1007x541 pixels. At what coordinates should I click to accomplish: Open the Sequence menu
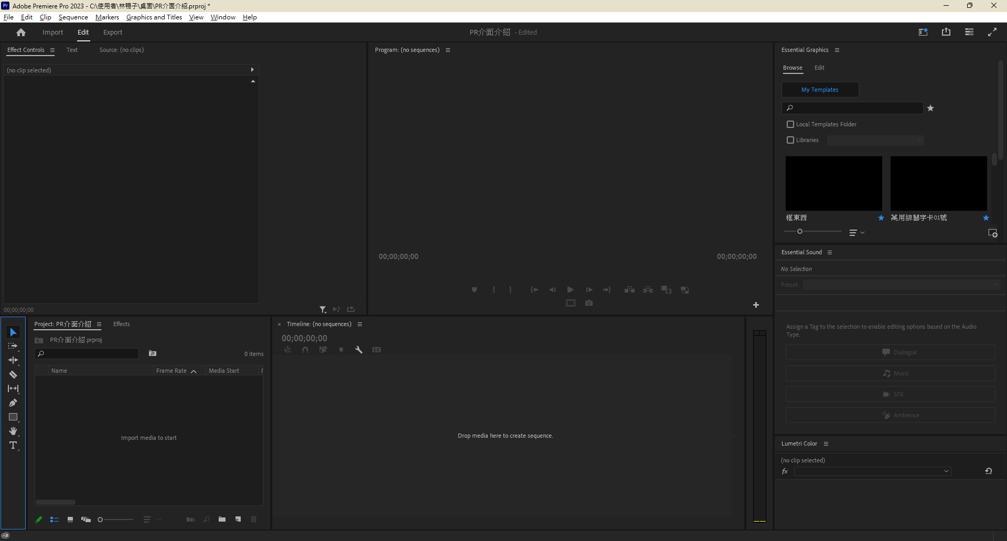(x=73, y=17)
